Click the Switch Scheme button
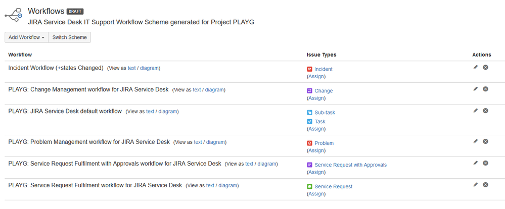The width and height of the screenshot is (505, 209). 70,37
